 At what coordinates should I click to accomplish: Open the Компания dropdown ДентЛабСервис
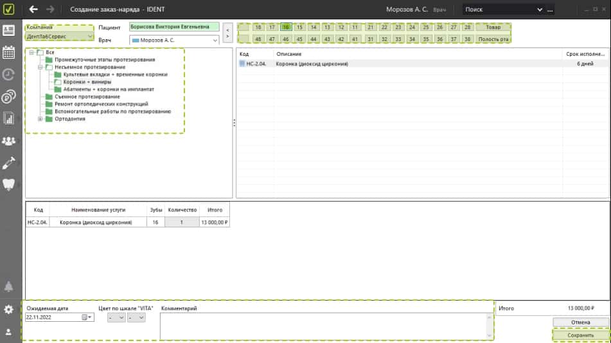[x=60, y=37]
